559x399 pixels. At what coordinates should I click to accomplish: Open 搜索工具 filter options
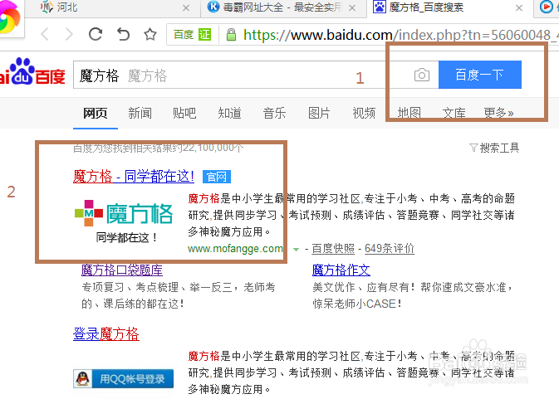point(494,148)
